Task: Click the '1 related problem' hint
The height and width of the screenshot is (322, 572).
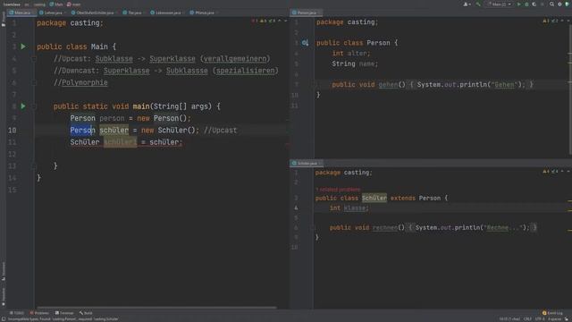Action: pos(338,190)
